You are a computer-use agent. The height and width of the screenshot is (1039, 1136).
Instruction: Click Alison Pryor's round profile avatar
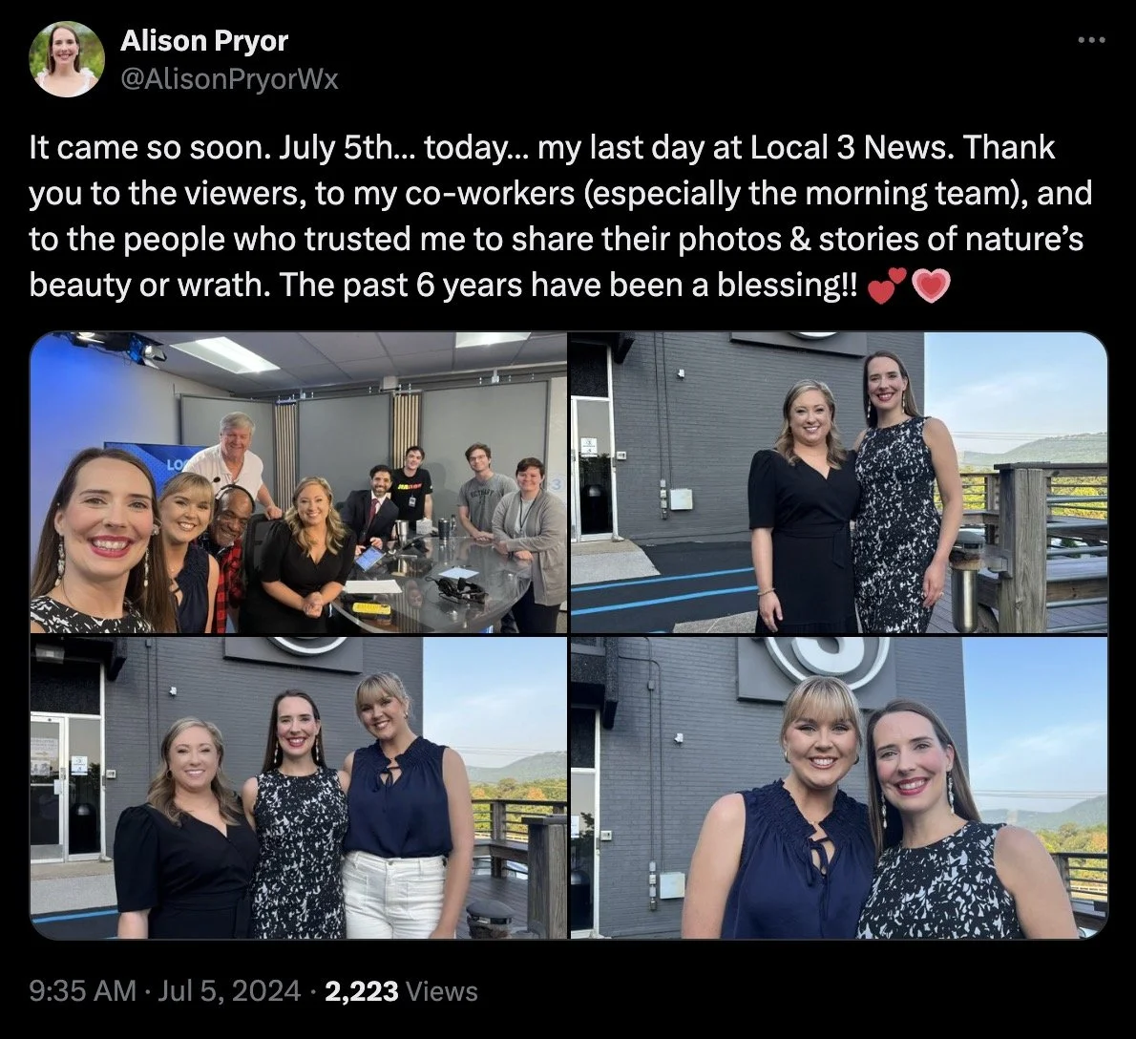(67, 59)
